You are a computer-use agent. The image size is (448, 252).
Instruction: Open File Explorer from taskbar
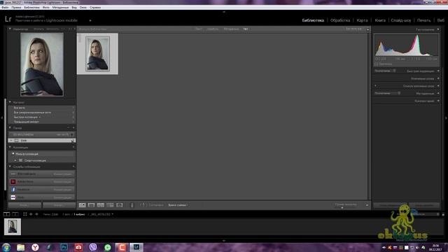coord(20,247)
